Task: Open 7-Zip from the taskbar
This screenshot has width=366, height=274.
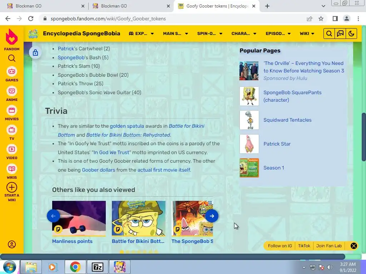Action: (x=98, y=267)
